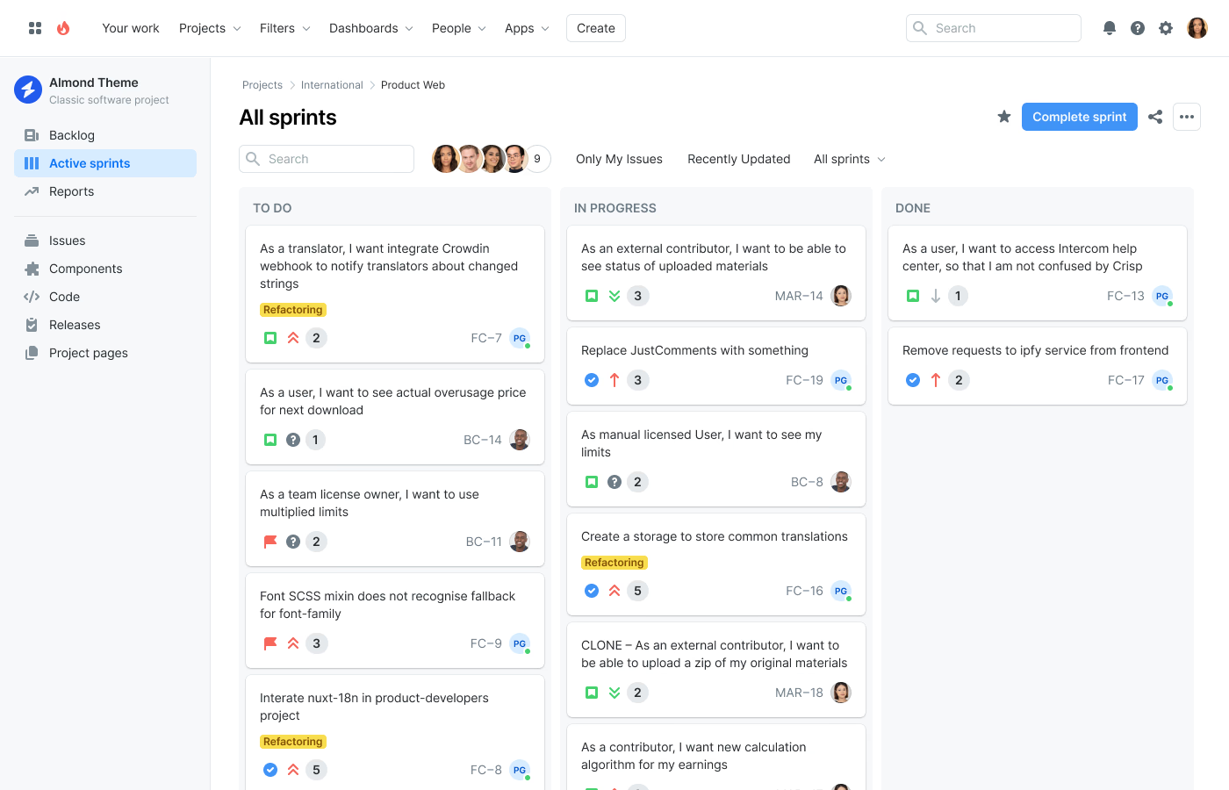Image resolution: width=1229 pixels, height=790 pixels.
Task: Open the Projects dropdown in top navigation
Action: click(x=210, y=28)
